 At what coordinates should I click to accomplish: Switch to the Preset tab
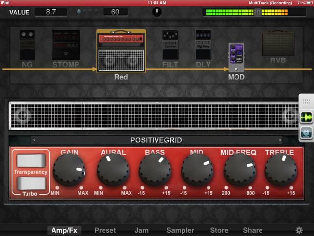[105, 230]
